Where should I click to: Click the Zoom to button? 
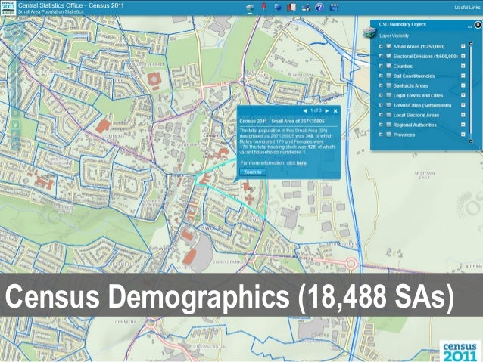[253, 172]
